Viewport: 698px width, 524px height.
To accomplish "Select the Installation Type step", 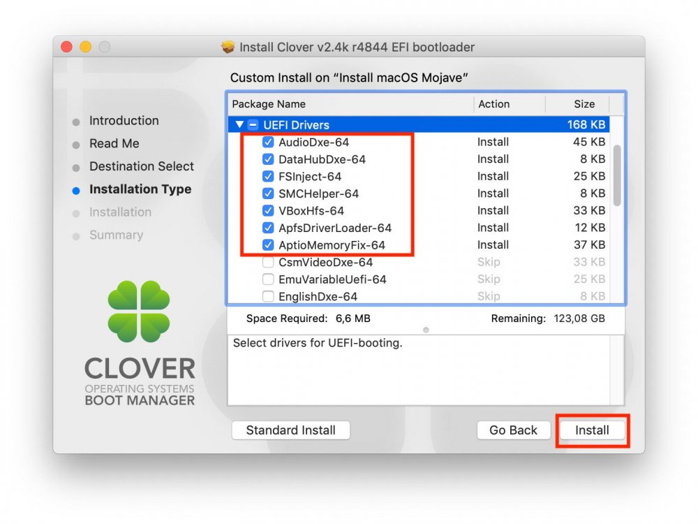I will click(x=140, y=189).
